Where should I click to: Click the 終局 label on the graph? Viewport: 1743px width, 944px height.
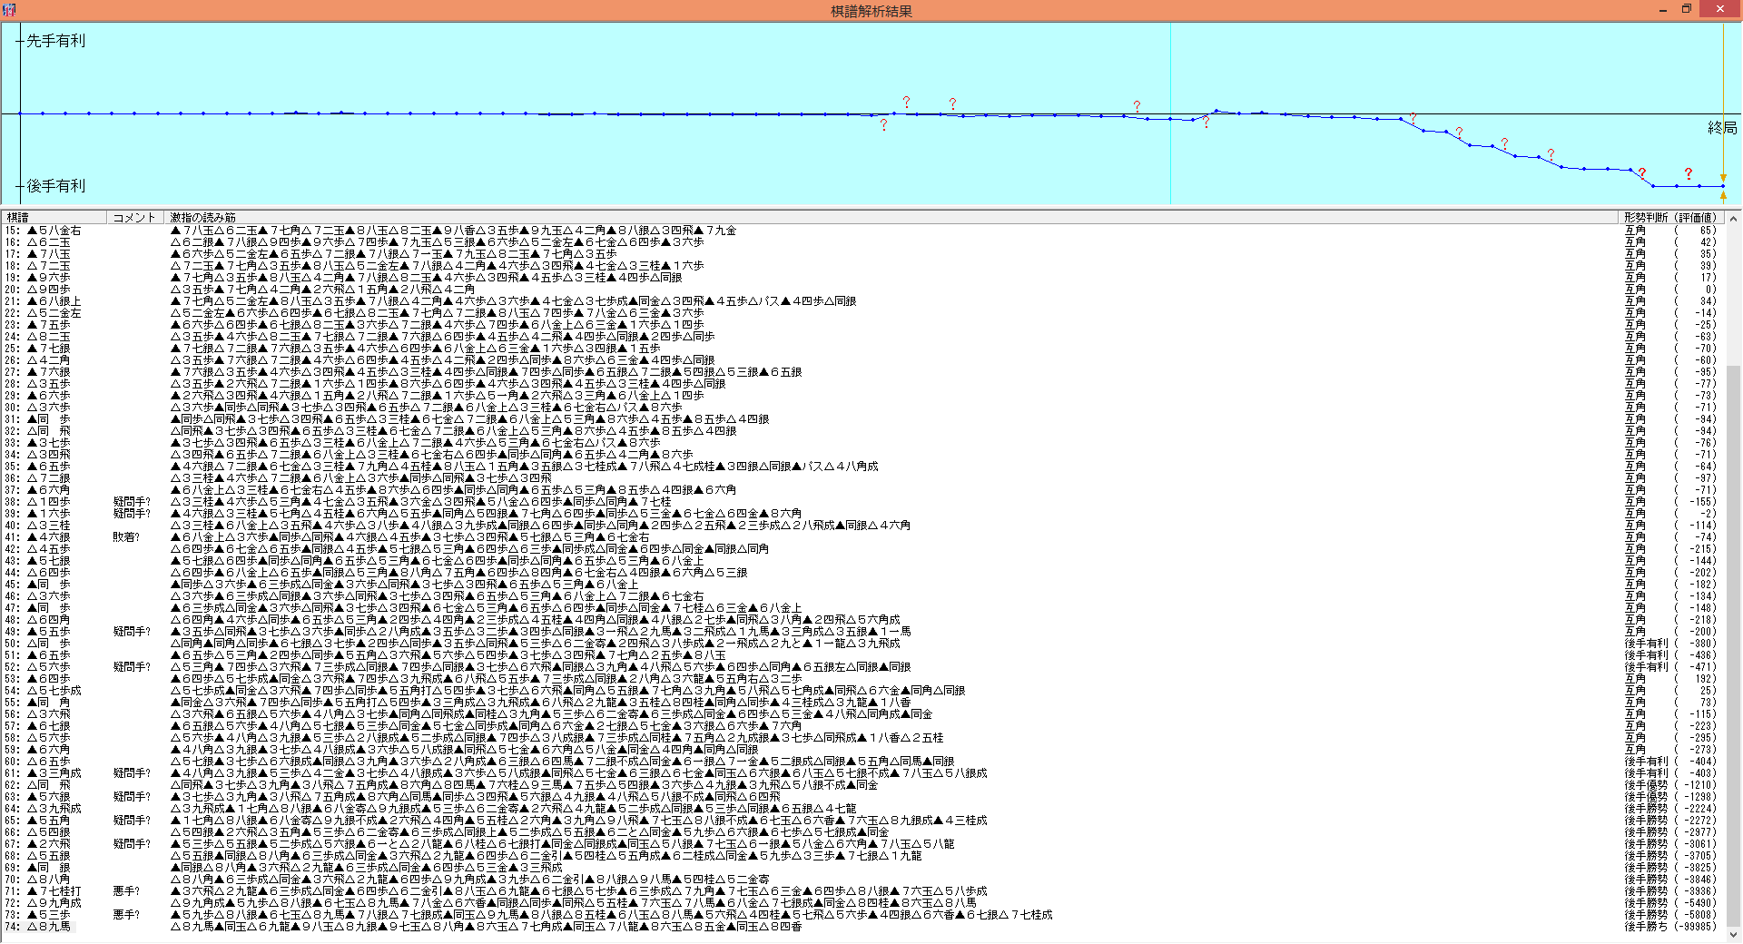pyautogui.click(x=1721, y=128)
